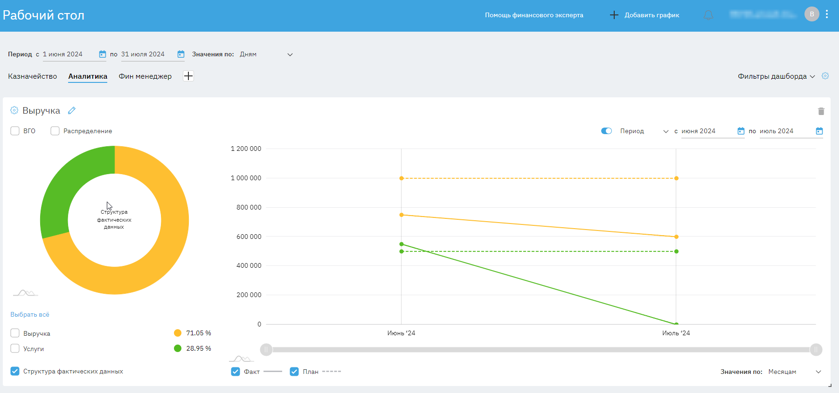839x393 pixels.
Task: Click the Выбрать всё link
Action: 30,315
